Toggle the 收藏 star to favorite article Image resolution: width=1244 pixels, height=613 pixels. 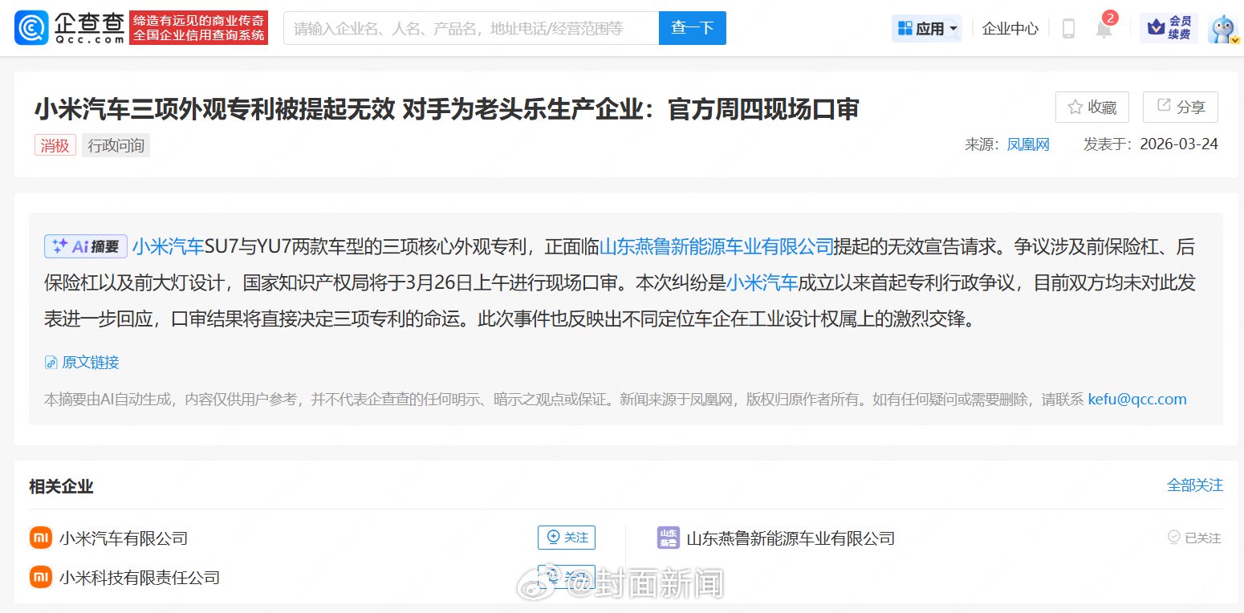(1092, 106)
